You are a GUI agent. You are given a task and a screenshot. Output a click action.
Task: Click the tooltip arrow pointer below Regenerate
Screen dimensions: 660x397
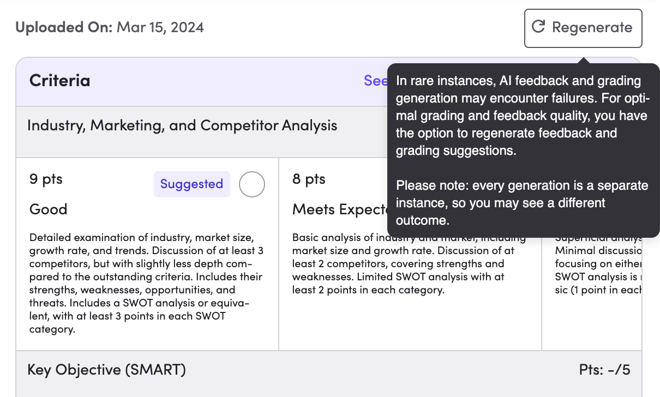[583, 60]
